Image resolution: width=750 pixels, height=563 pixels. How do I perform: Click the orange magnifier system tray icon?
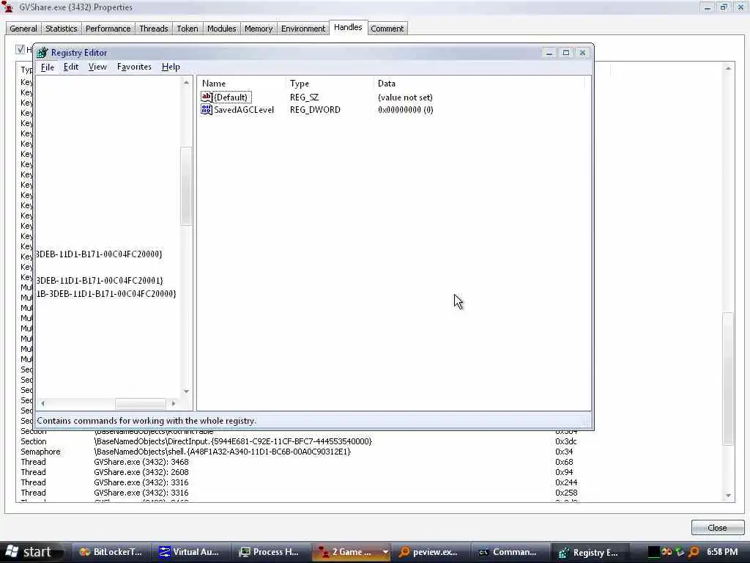tap(693, 552)
